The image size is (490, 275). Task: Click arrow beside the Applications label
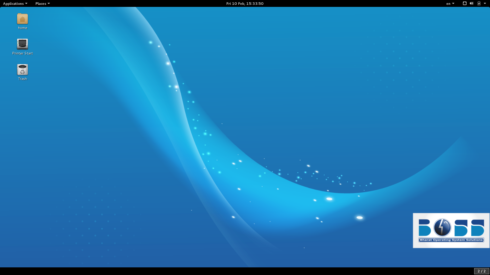[x=26, y=4]
